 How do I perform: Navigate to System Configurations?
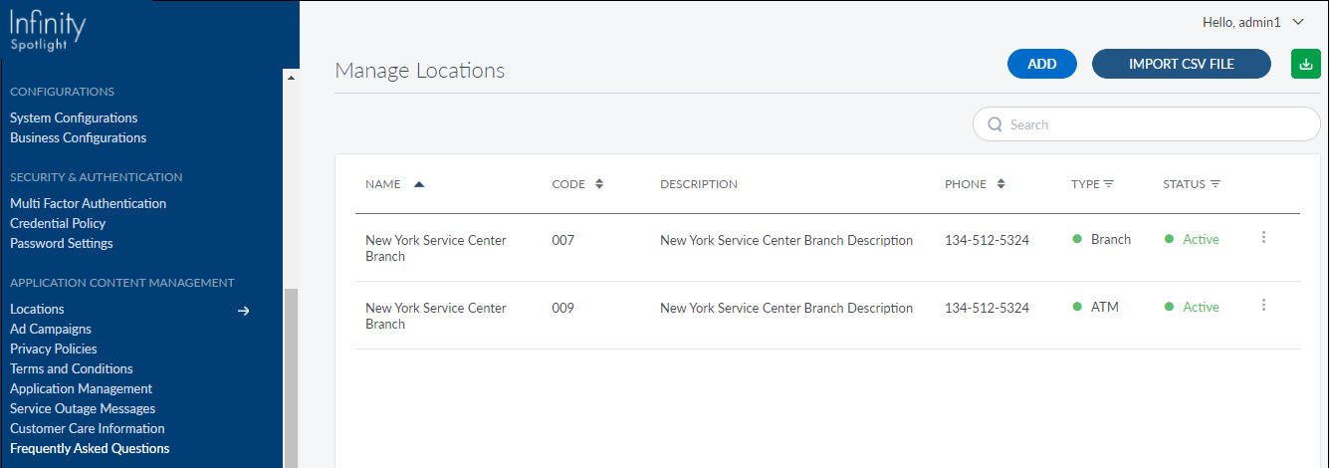74,117
